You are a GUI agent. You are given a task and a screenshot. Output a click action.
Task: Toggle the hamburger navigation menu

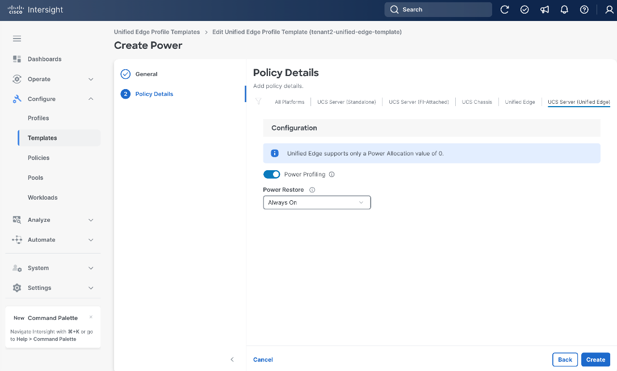17,39
